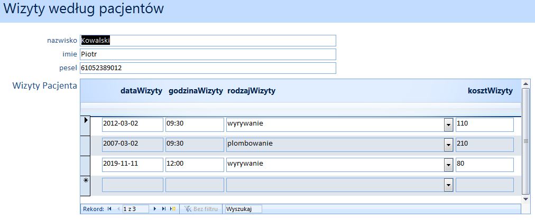This screenshot has height=220, width=535.
Task: Click the 09:30 time of the 2007 visit
Action: (195, 145)
